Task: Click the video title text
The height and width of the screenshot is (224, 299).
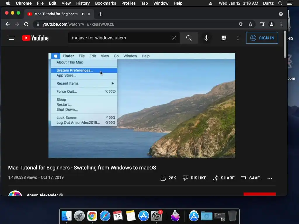Action: click(82, 168)
